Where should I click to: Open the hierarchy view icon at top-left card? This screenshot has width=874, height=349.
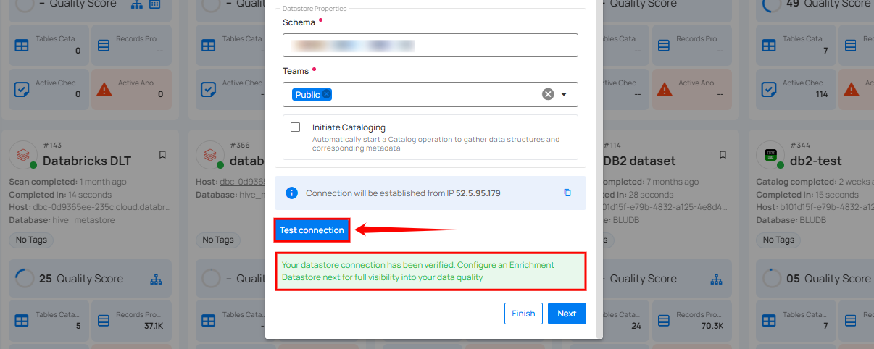pos(137,4)
